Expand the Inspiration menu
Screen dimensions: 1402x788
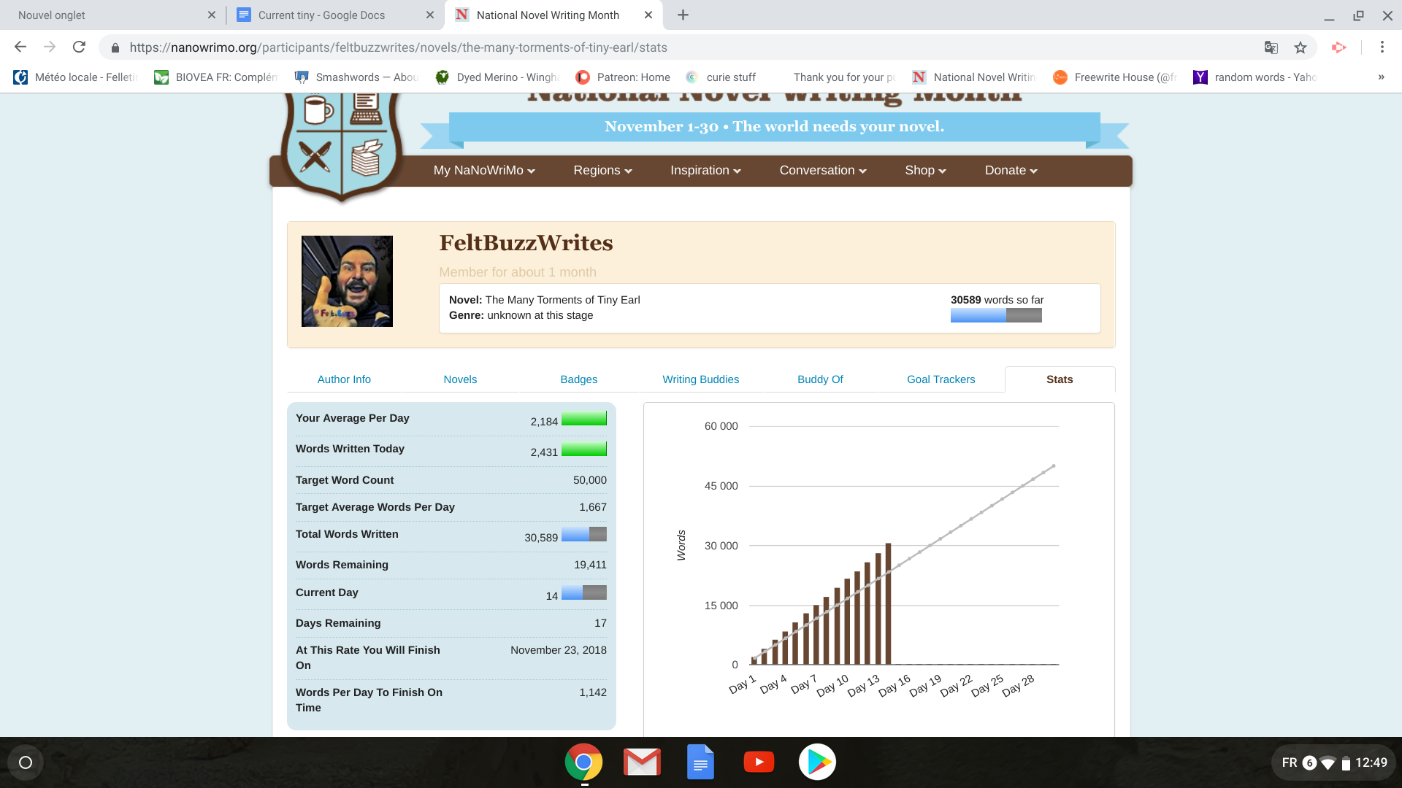(705, 171)
